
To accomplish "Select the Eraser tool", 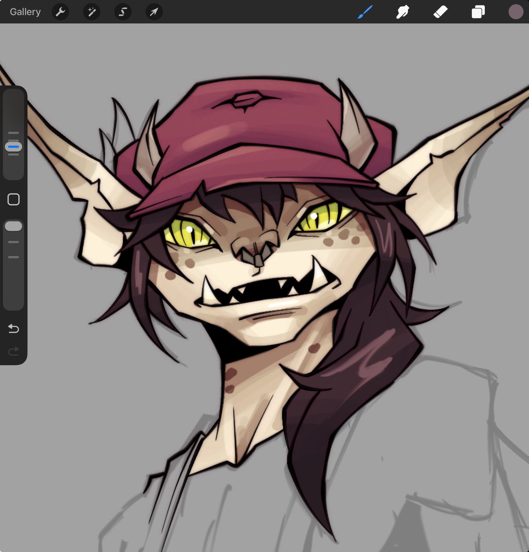I will [x=441, y=12].
